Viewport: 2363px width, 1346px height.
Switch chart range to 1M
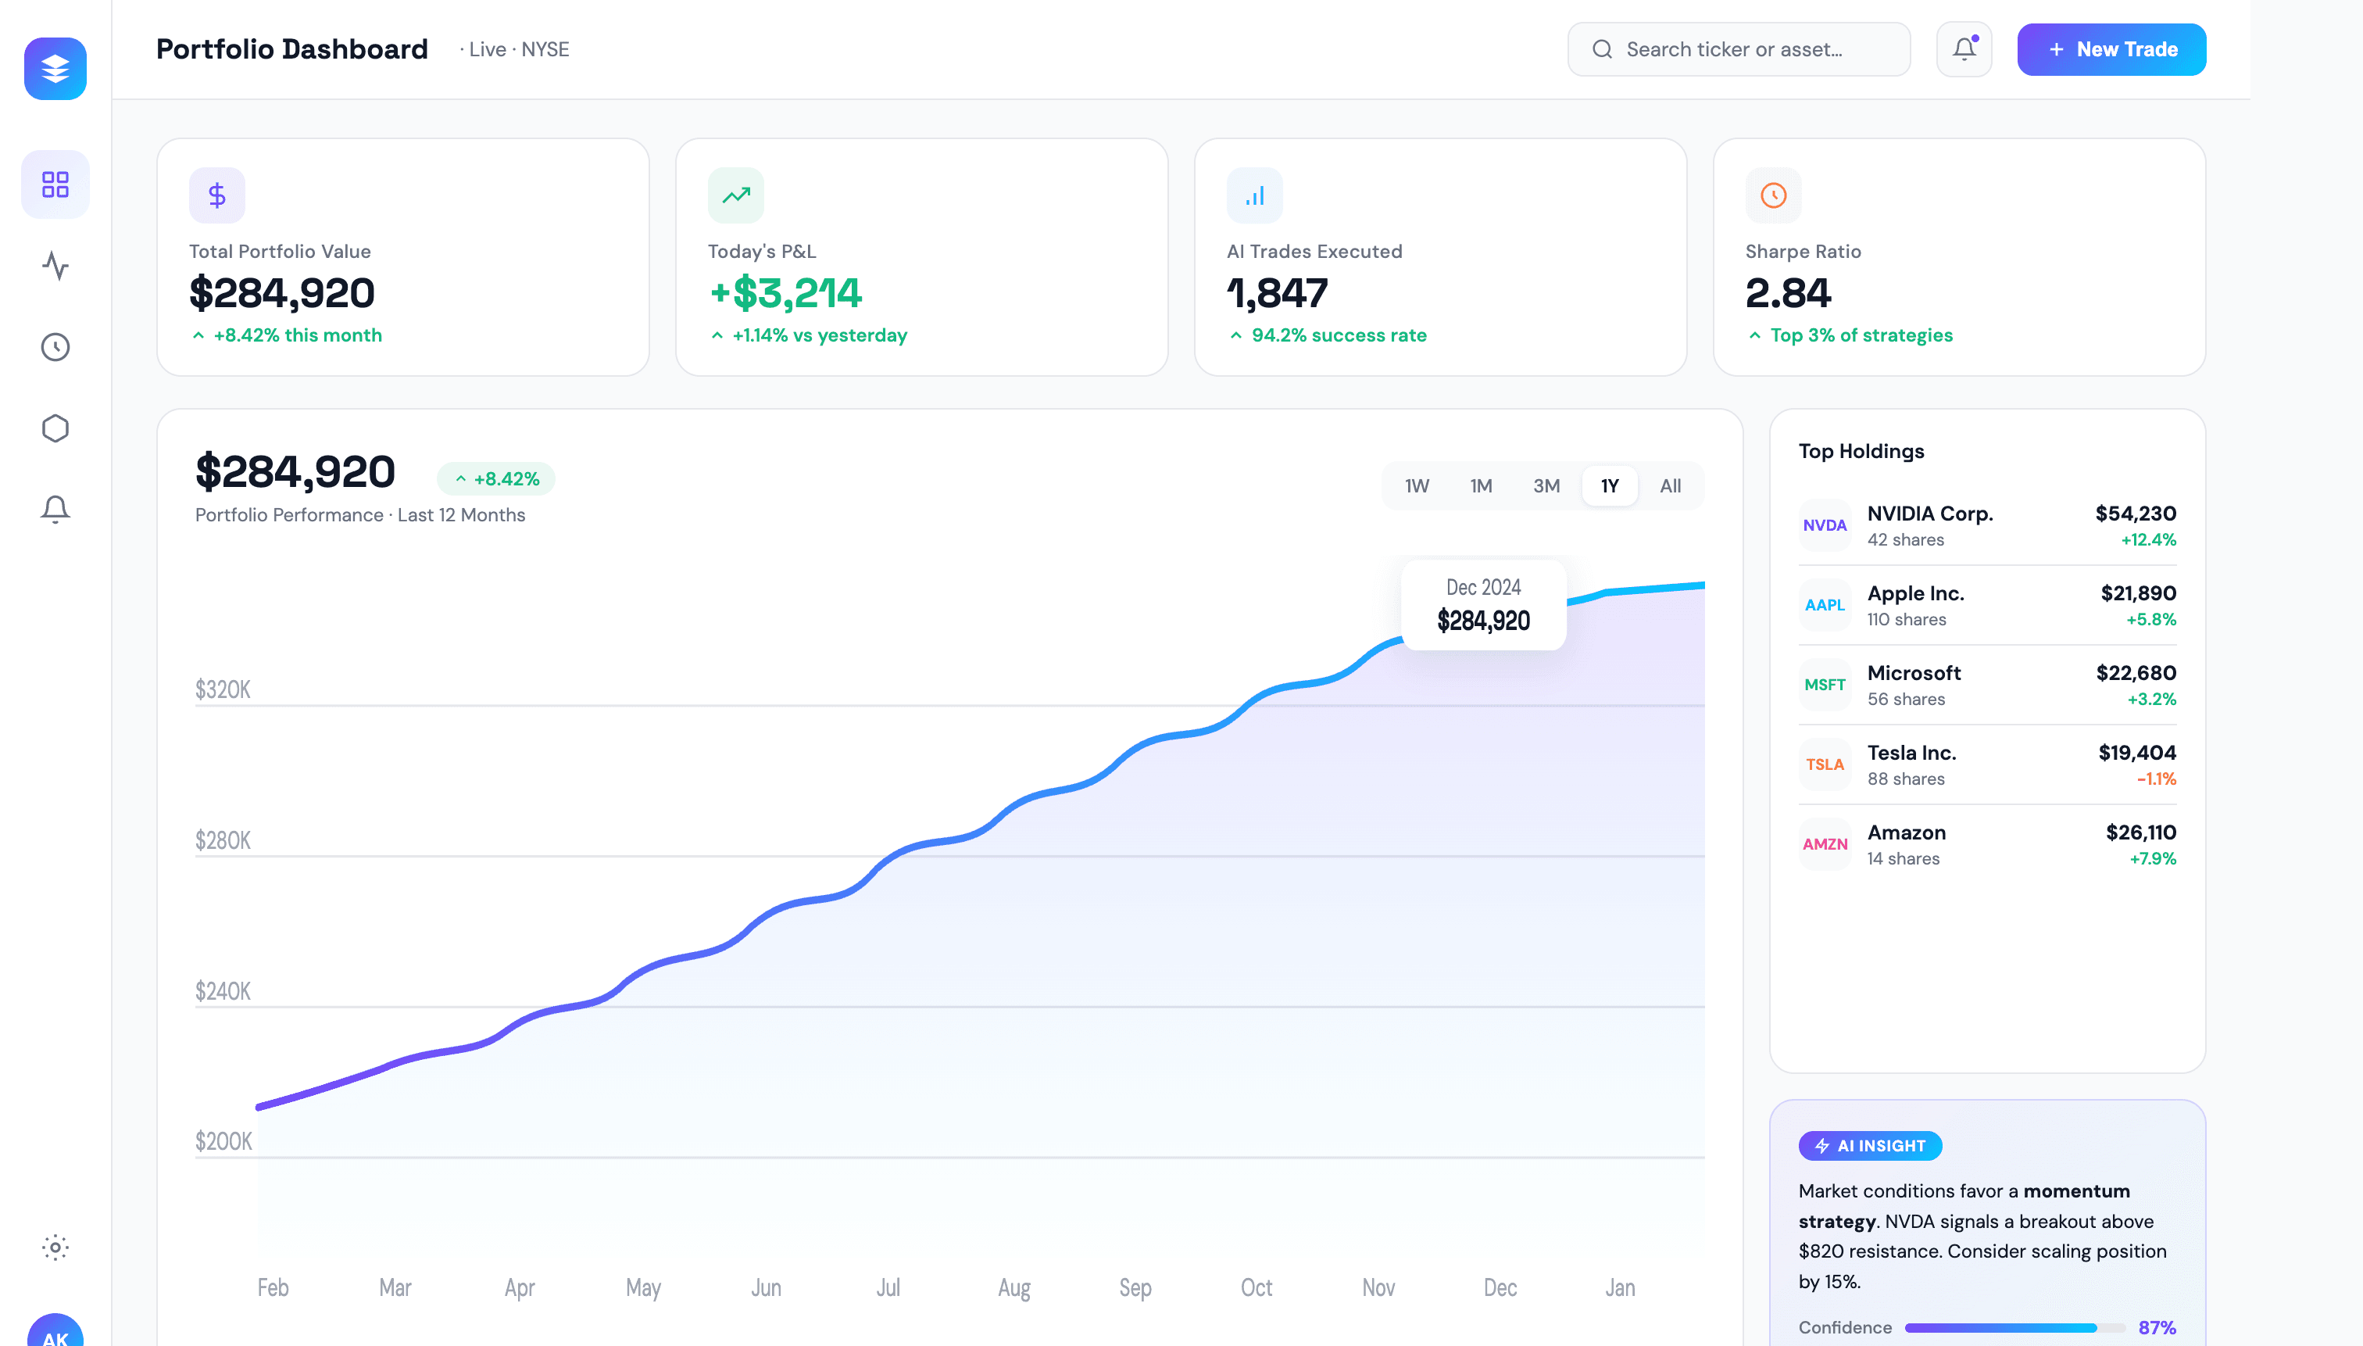click(1481, 486)
